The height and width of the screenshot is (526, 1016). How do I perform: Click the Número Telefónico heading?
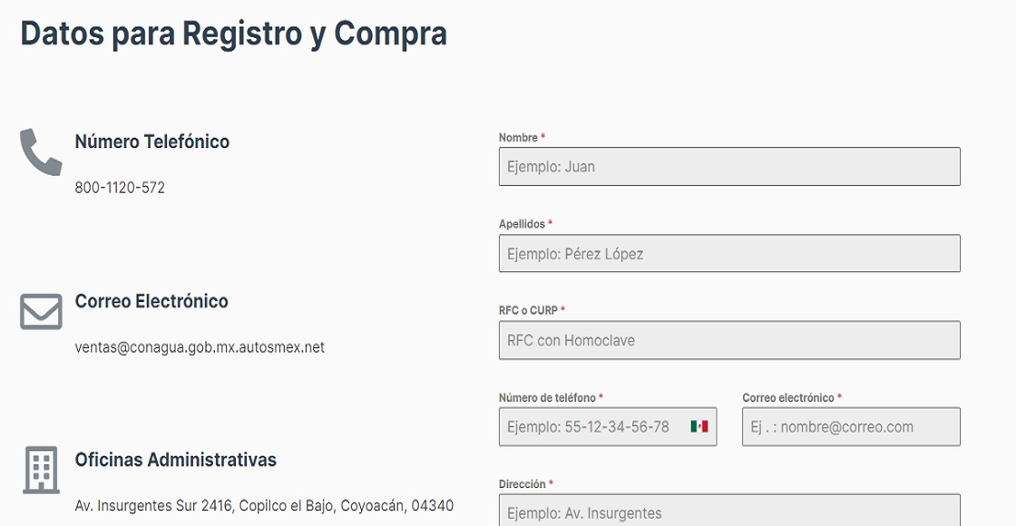pyautogui.click(x=152, y=141)
